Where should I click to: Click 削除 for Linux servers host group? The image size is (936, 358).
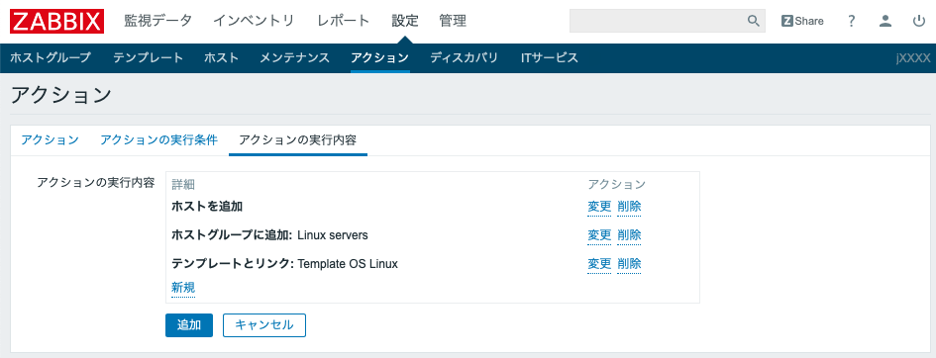point(629,235)
